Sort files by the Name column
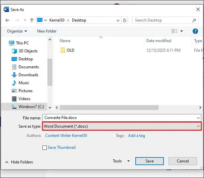The width and height of the screenshot is (204, 178). 65,41
